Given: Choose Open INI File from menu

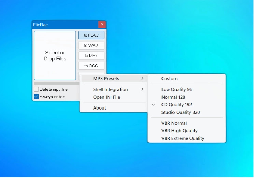Looking at the screenshot, I should pyautogui.click(x=114, y=97).
